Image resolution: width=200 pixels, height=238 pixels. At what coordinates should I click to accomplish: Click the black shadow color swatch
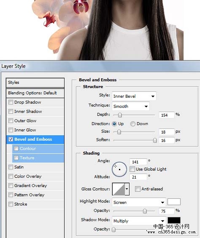click(174, 220)
